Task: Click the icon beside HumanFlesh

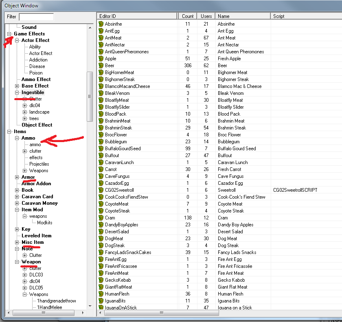Action: point(101,294)
